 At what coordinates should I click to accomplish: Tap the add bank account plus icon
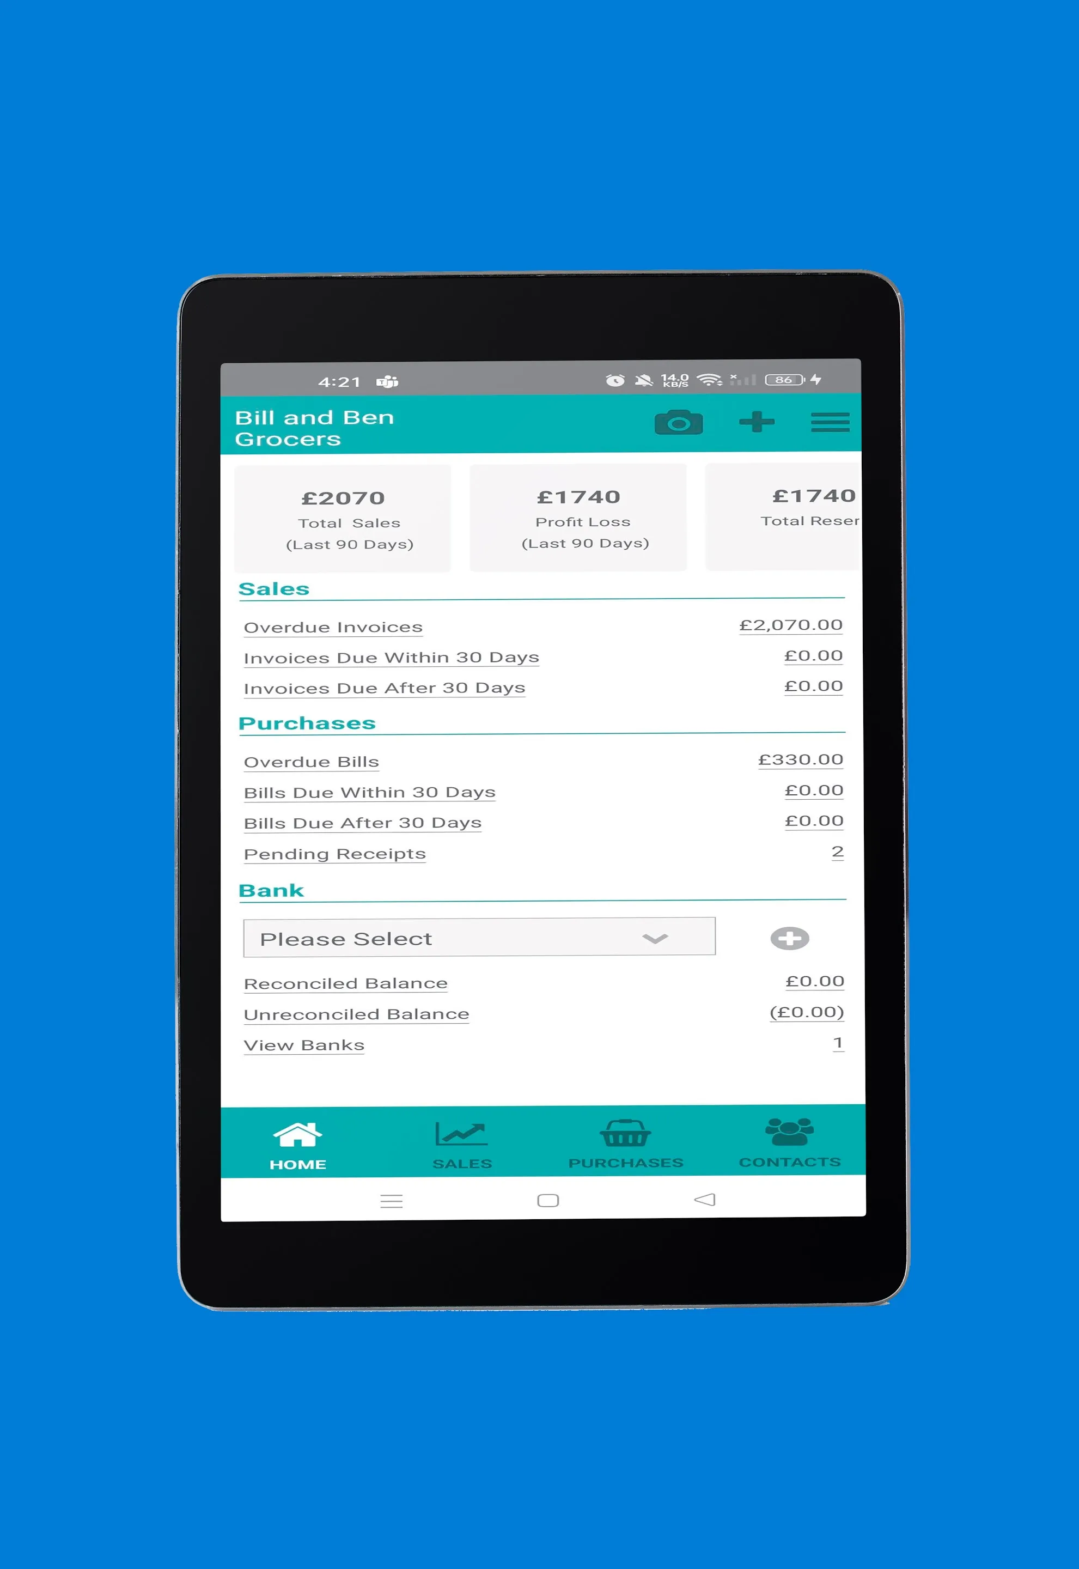tap(786, 937)
